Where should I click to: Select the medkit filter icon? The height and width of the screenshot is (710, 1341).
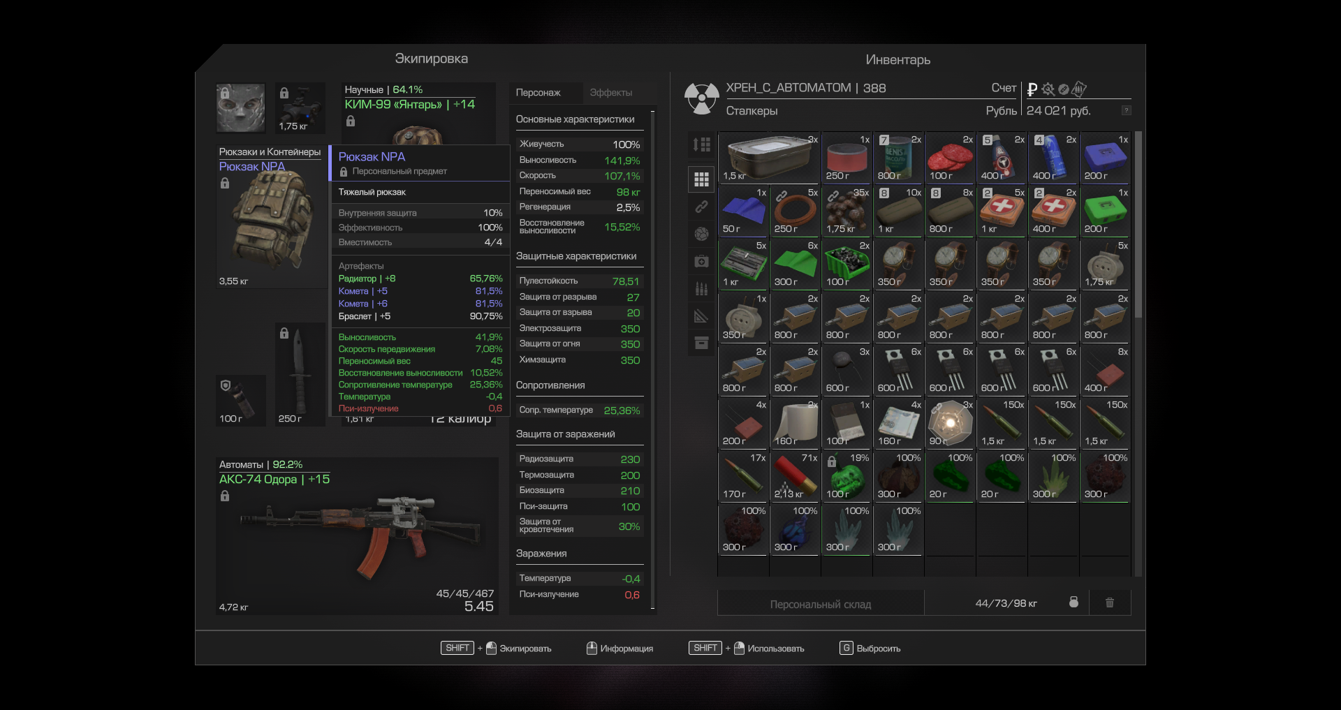[x=701, y=261]
